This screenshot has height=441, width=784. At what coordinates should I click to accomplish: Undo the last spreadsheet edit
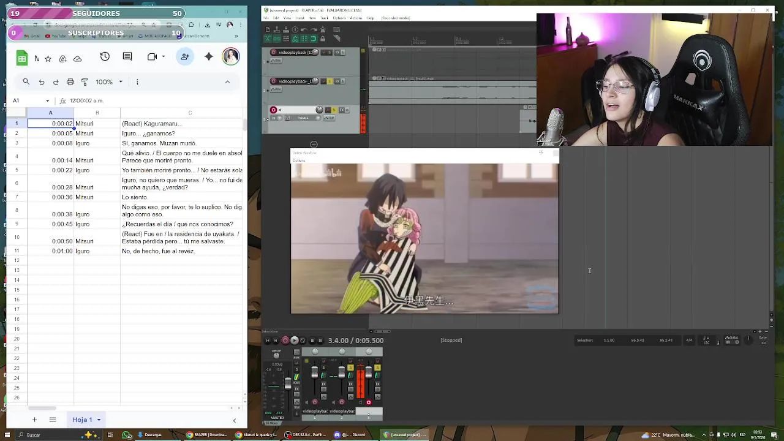pyautogui.click(x=42, y=81)
